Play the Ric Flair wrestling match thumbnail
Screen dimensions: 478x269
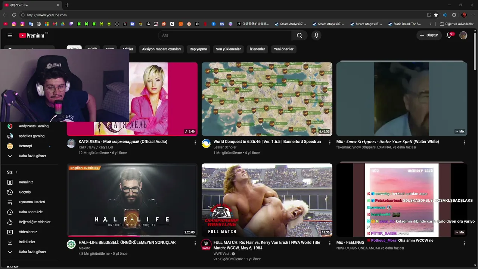[267, 200]
